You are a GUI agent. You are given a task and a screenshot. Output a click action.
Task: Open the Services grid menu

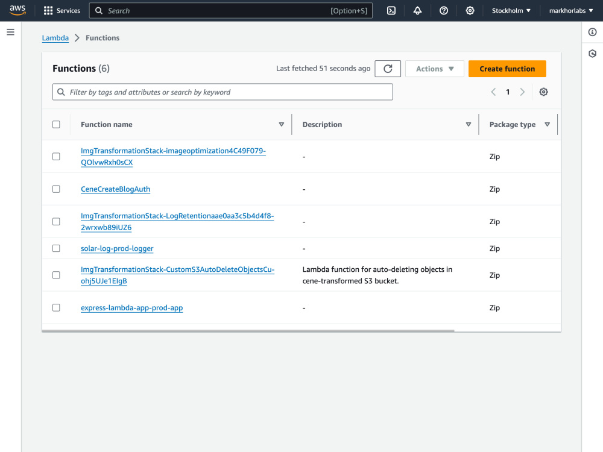62,11
